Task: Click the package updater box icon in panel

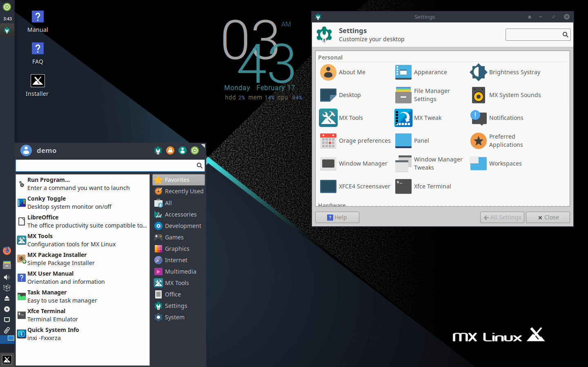Action: [7, 288]
